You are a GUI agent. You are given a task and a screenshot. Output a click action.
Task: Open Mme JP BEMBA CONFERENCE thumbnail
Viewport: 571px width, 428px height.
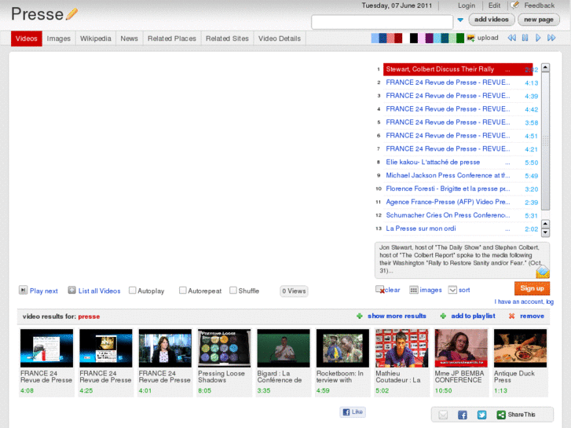pyautogui.click(x=461, y=348)
